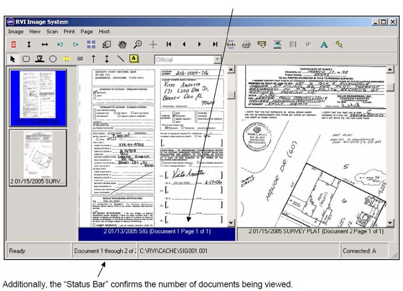This screenshot has width=403, height=291.
Task: Select the arrow pointer tool
Action: pos(13,59)
